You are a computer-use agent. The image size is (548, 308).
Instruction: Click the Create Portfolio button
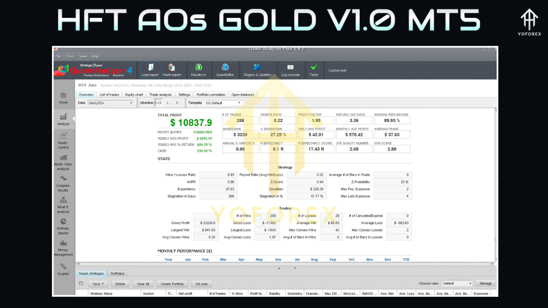172,283
